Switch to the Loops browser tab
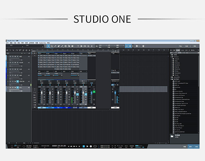 (182, 50)
